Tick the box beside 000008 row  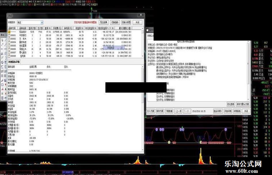pyautogui.click(x=9, y=56)
